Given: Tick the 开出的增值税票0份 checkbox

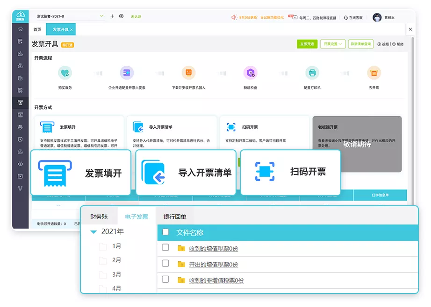Looking at the screenshot, I should [165, 264].
